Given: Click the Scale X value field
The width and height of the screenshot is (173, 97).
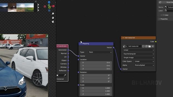Looking at the screenshot, I should pyautogui.click(x=96, y=88).
